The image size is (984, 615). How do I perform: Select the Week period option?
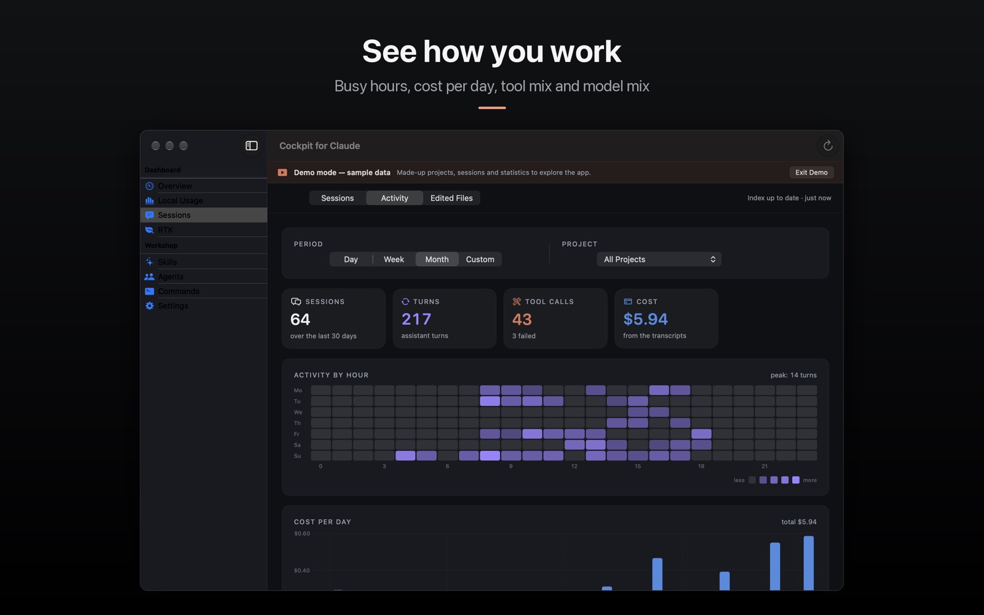tap(394, 260)
